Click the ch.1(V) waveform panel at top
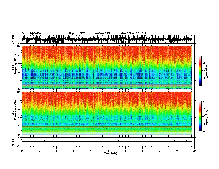Image resolution: width=219 pixels, height=169 pixels. [x=108, y=39]
